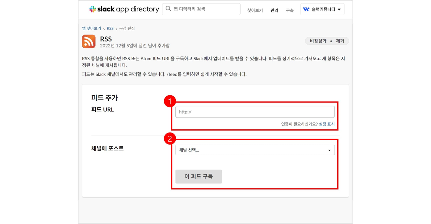This screenshot has width=431, height=224.
Task: Open the 슬랙커뮤니티 workspace dropdown arrow
Action: tap(339, 9)
